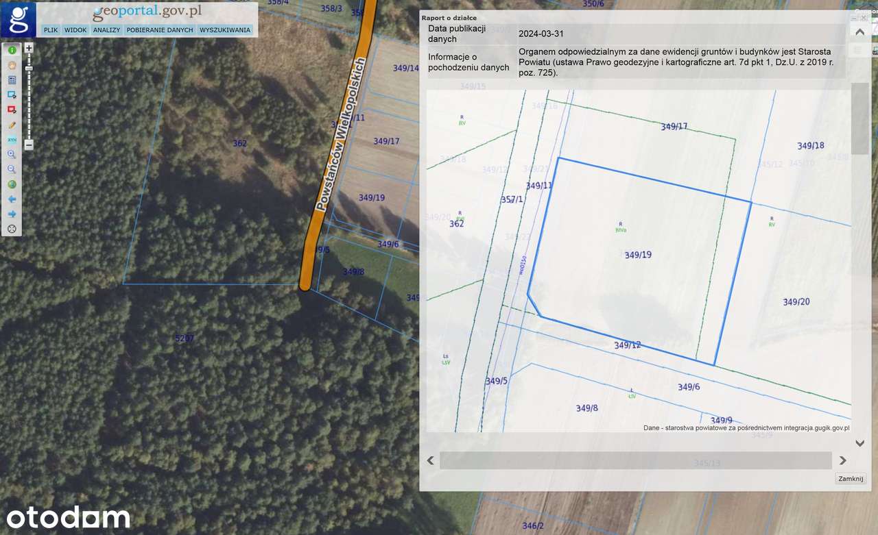The image size is (878, 535).
Task: Activate the green info identify tool
Action: [x=12, y=51]
